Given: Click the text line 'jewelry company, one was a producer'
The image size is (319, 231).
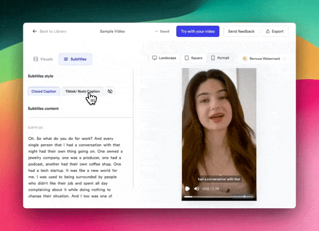Looking at the screenshot, I should point(74,158).
